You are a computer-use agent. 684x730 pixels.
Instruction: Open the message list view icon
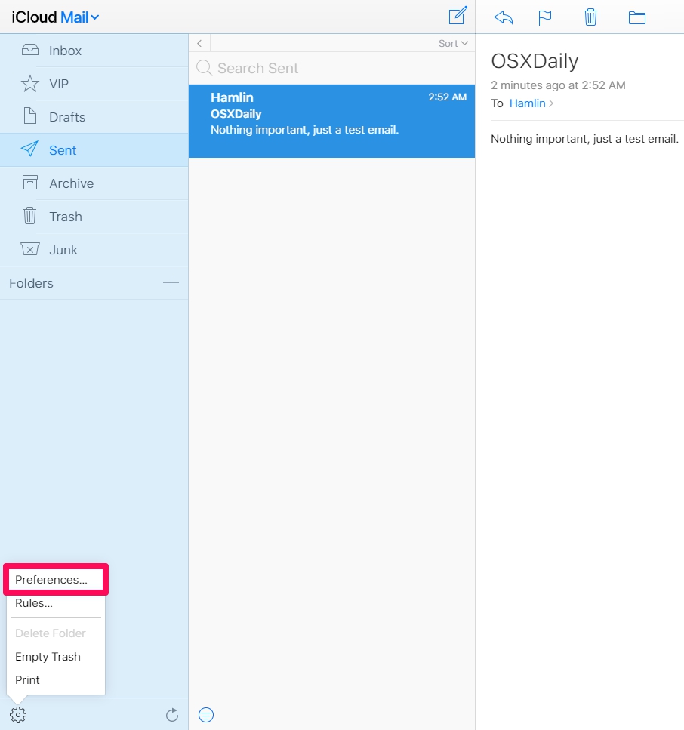tap(206, 714)
